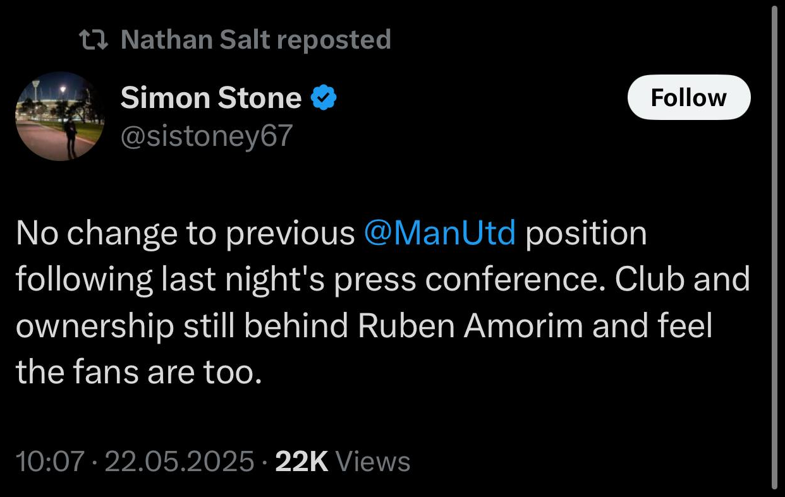Click the 22.05.2025 date
785x497 pixels.
[x=179, y=462]
